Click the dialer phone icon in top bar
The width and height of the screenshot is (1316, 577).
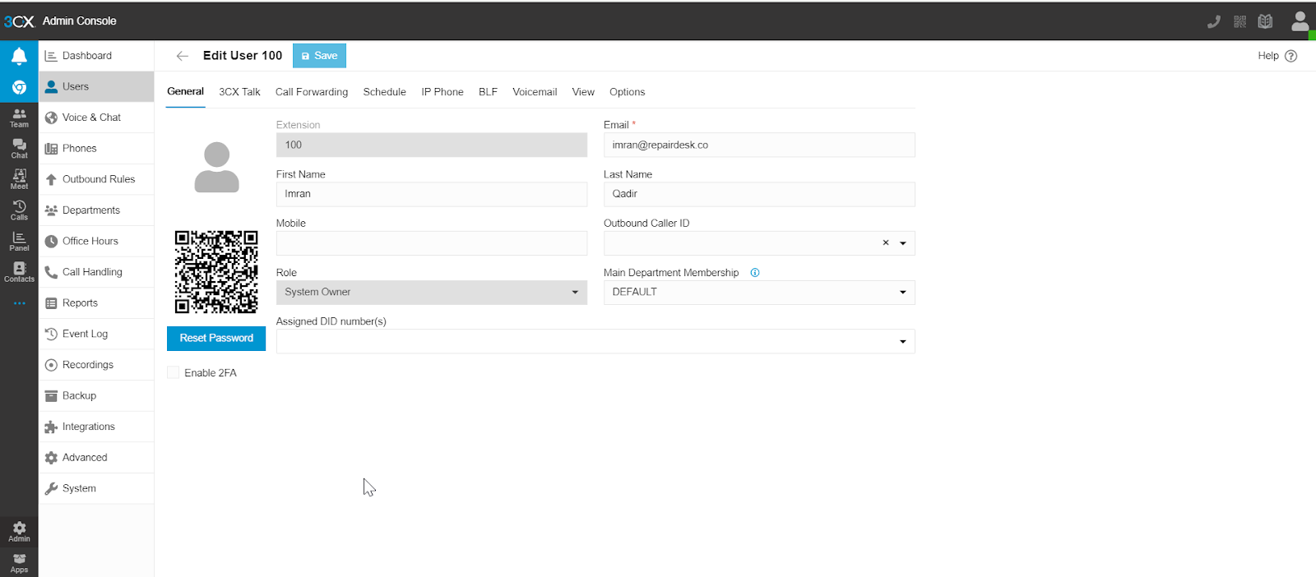1213,21
